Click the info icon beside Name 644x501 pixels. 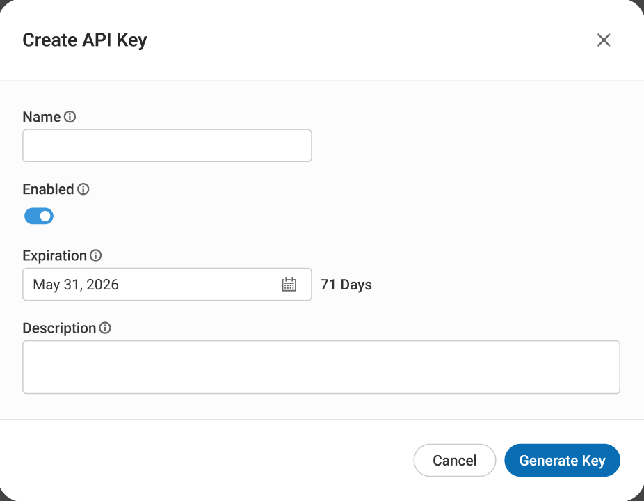[70, 117]
